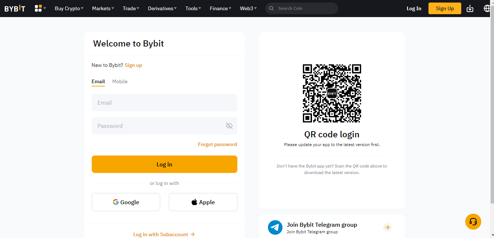The height and width of the screenshot is (238, 494).
Task: Open the Markets menu
Action: pyautogui.click(x=103, y=8)
